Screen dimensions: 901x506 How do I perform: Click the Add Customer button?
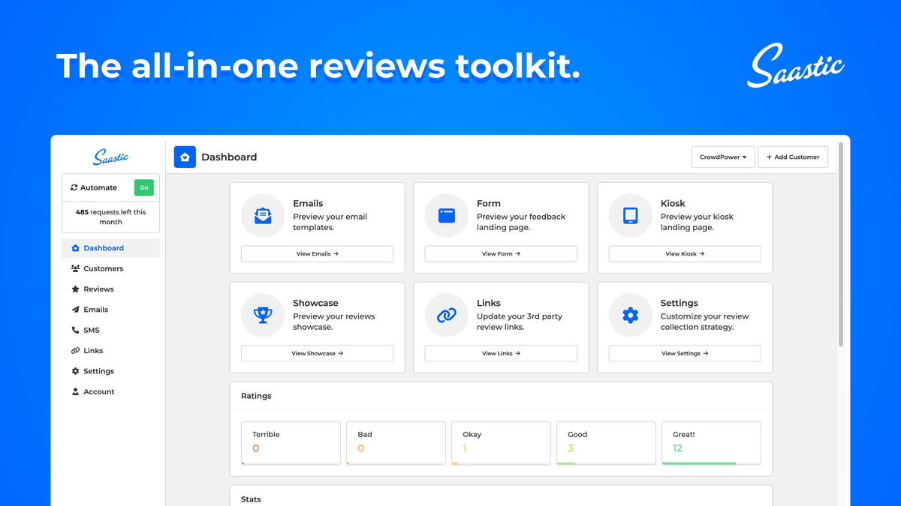point(793,157)
